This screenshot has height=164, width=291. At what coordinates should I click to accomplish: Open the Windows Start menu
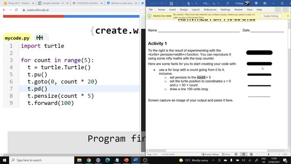(x=4, y=160)
